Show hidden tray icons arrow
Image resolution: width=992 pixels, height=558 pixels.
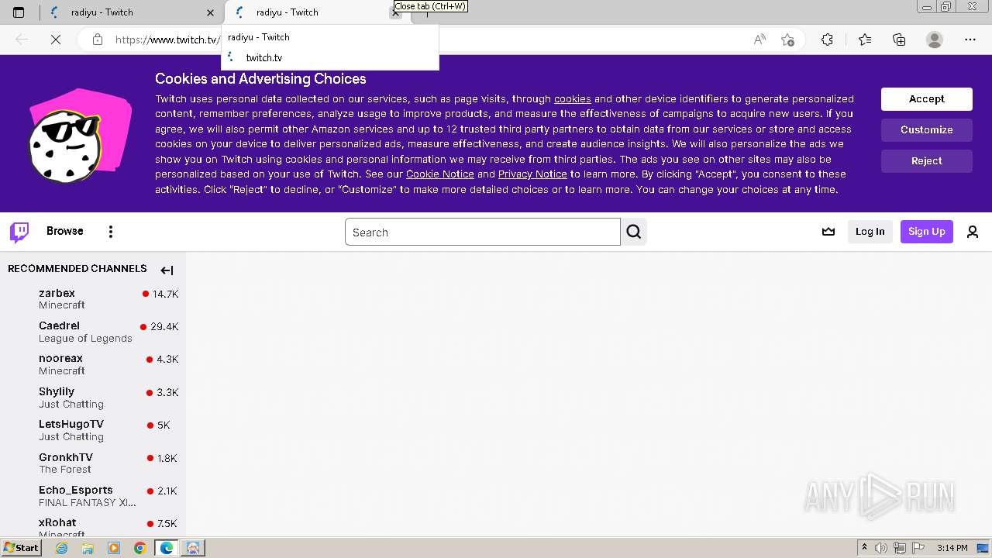point(864,548)
